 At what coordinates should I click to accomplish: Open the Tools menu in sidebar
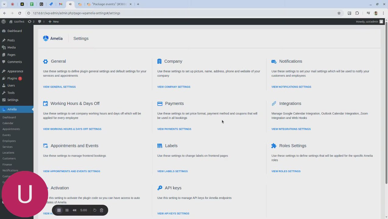coord(11,93)
